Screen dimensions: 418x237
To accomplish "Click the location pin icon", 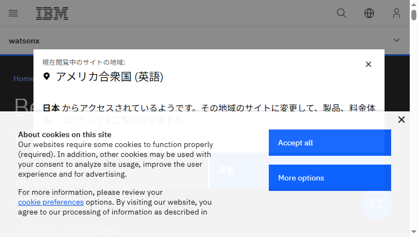I will click(x=47, y=76).
